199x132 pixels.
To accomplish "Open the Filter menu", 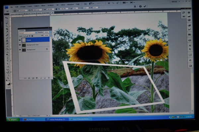I will (x=43, y=6).
